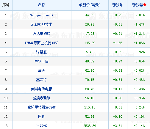Click percentage -2.07%
Screen dimensions: 150x129
tap(139, 15)
